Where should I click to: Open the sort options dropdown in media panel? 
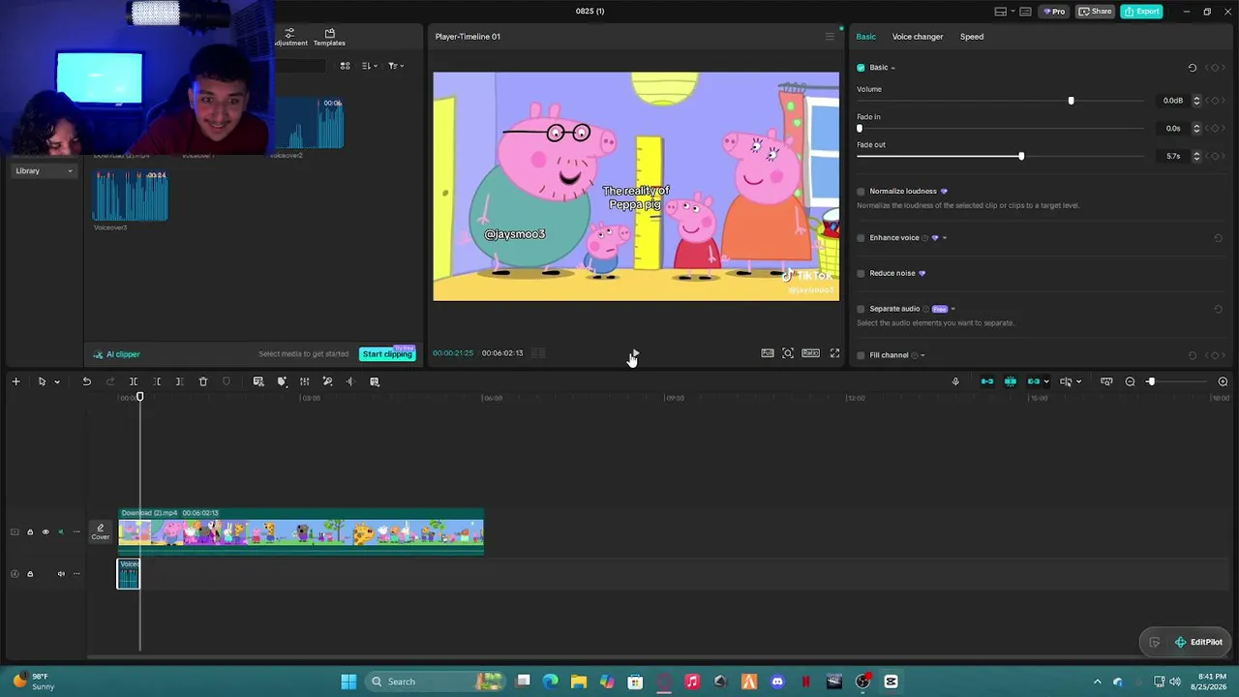point(369,66)
